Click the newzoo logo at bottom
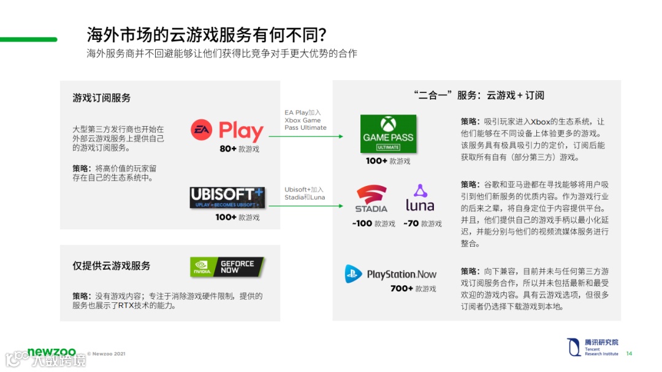 51,352
